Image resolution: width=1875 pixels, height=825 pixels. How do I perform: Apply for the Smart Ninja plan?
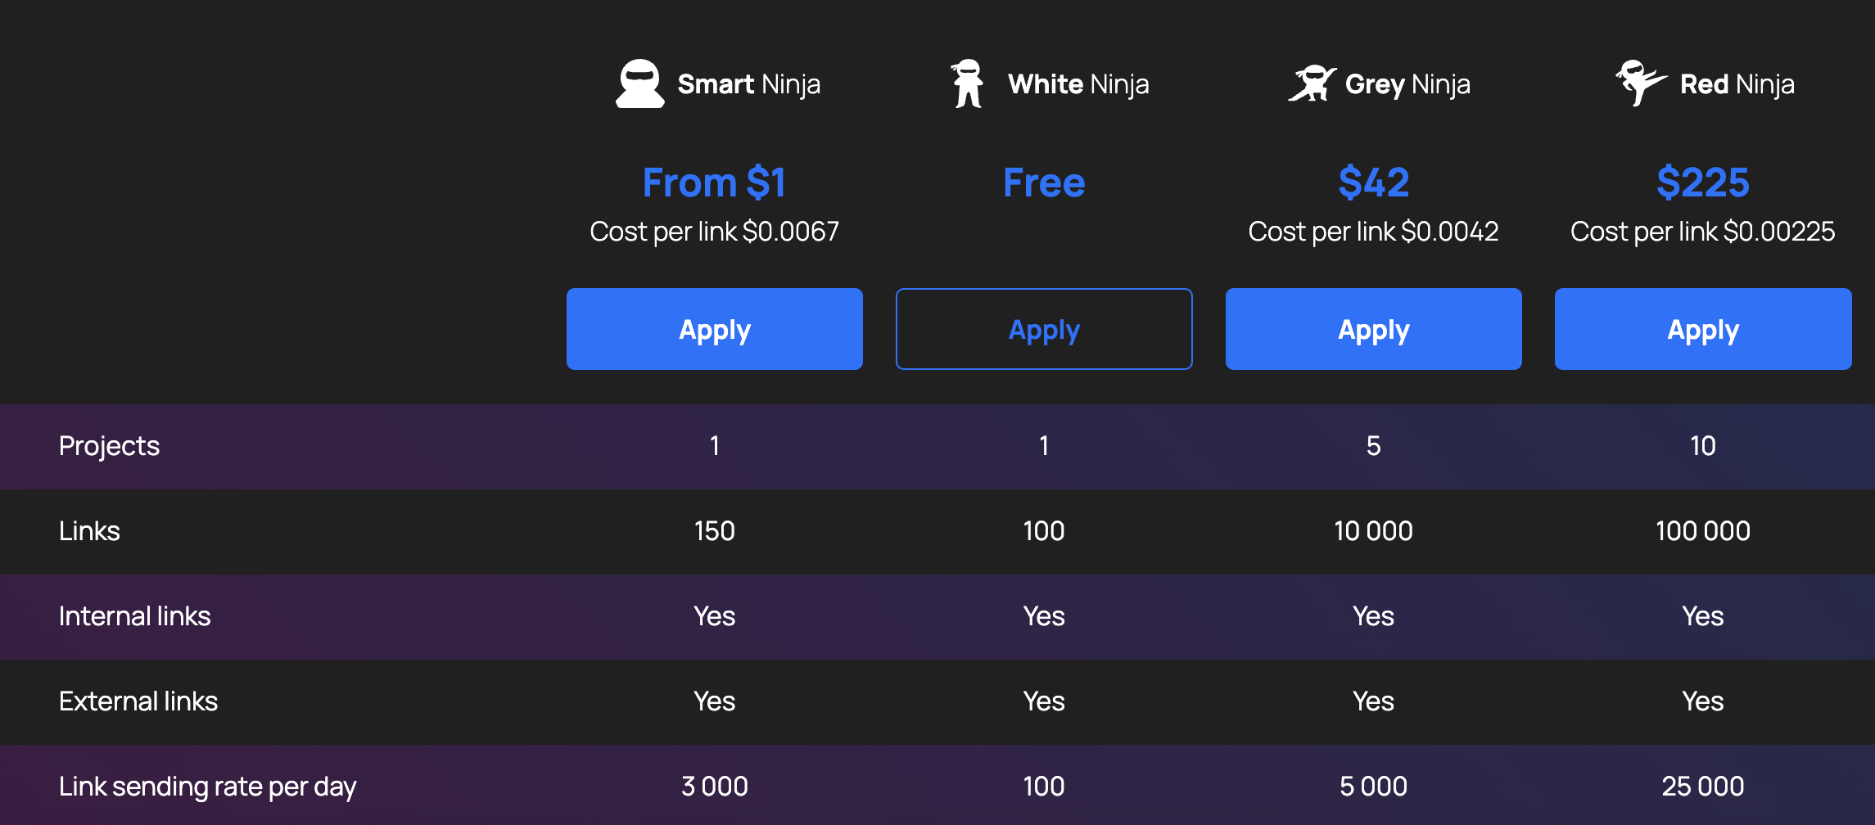pos(714,329)
